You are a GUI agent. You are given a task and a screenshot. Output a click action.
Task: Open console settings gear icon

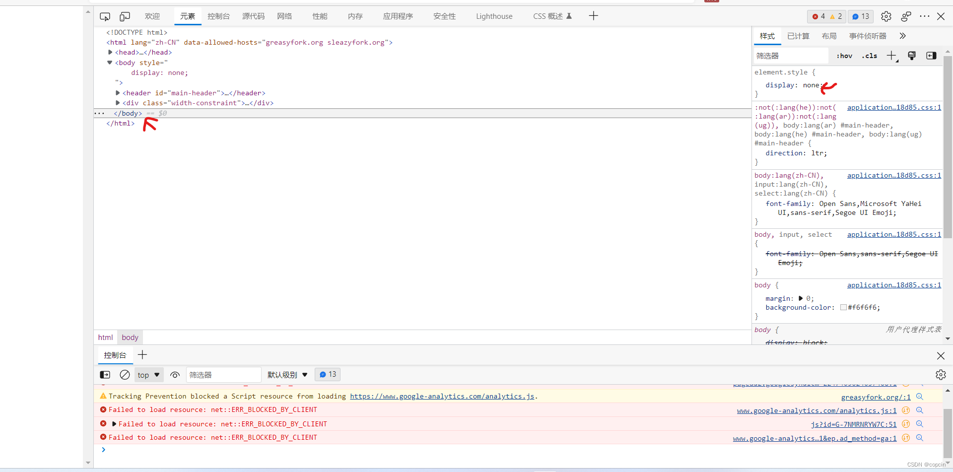(x=941, y=375)
